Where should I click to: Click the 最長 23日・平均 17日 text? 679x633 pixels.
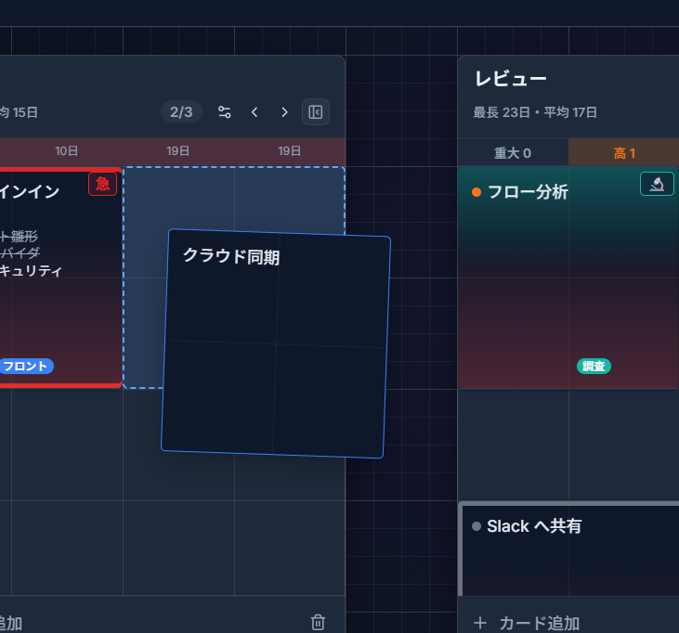click(x=535, y=112)
